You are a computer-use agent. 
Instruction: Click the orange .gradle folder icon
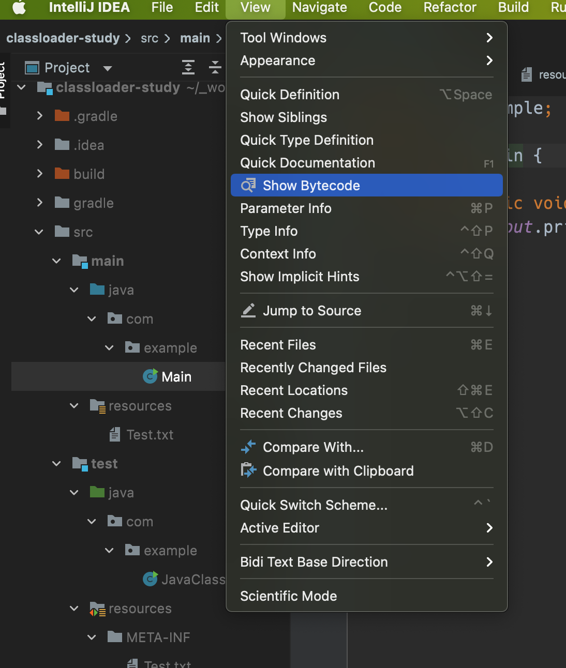(62, 115)
